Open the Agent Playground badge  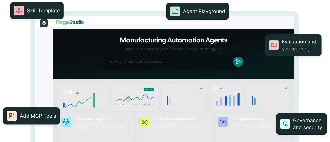(198, 11)
